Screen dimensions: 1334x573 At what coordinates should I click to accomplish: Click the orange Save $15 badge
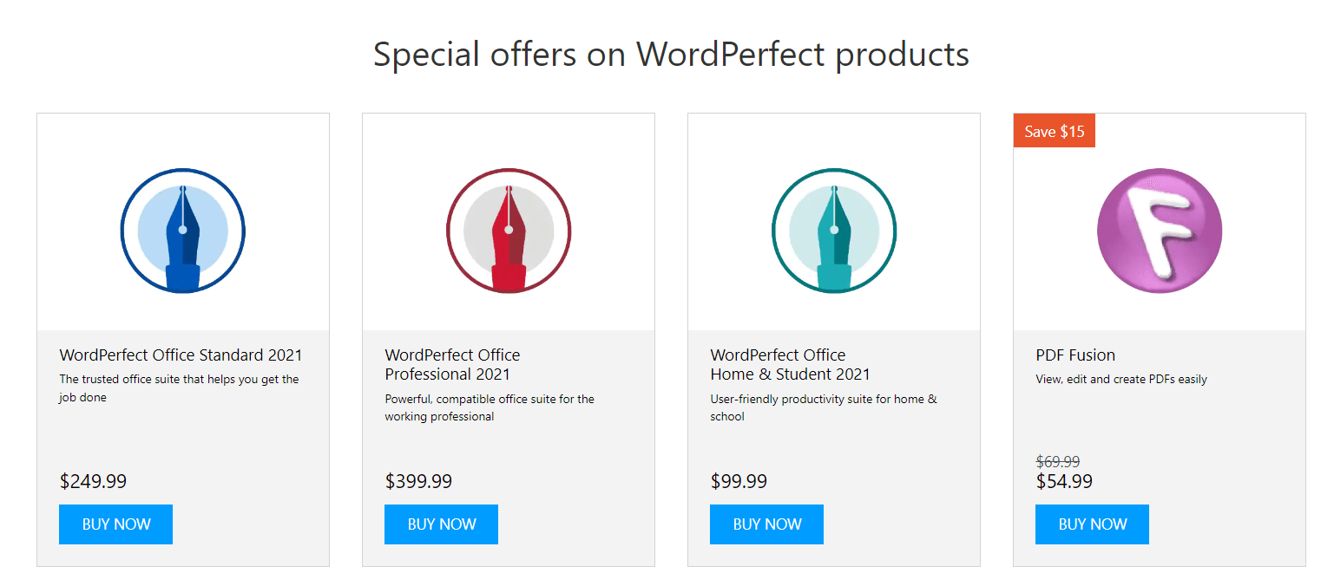click(1055, 132)
